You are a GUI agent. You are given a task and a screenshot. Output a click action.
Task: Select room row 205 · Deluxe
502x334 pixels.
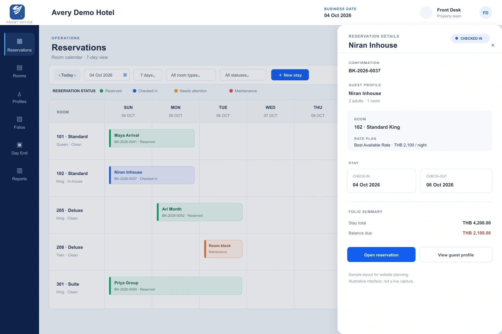[77, 214]
